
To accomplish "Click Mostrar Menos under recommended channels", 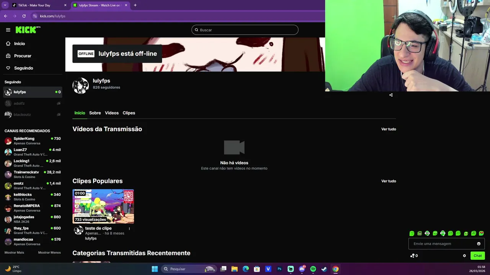I will click(x=49, y=252).
